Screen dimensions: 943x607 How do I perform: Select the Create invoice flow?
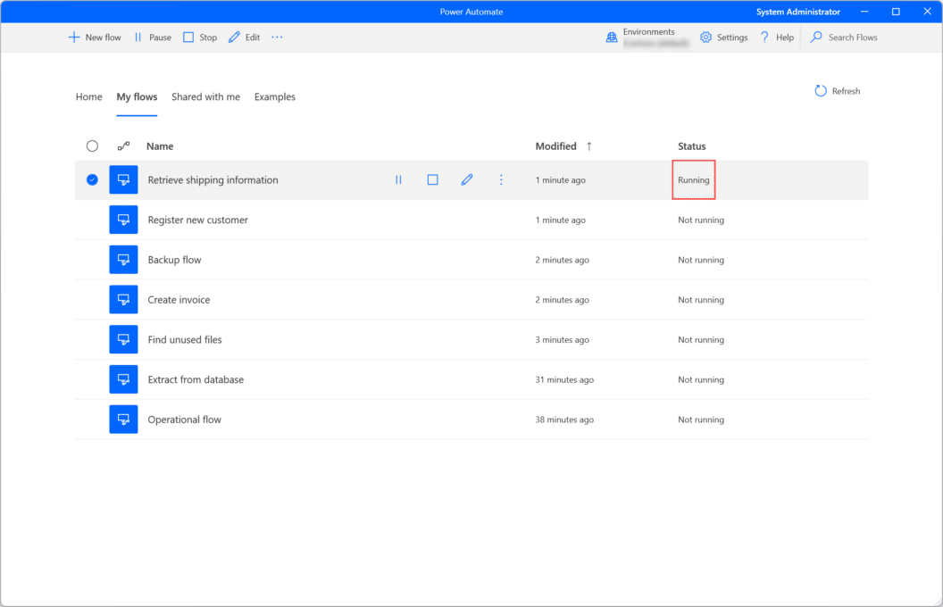[x=179, y=299]
